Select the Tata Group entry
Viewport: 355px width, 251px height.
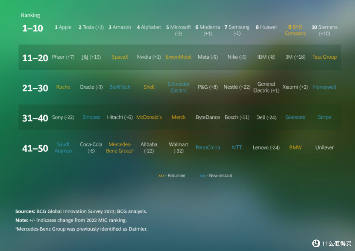click(x=324, y=57)
